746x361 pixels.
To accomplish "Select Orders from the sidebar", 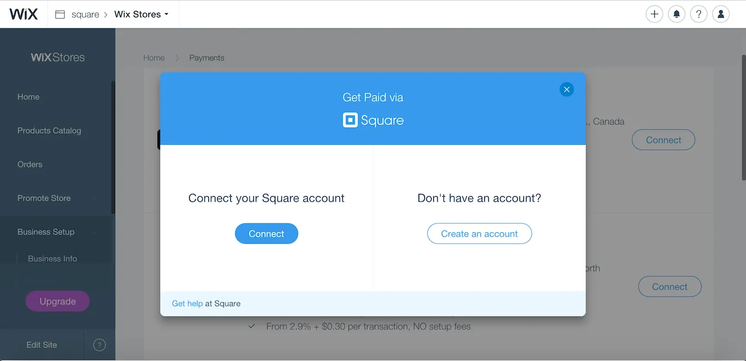I will [x=30, y=164].
